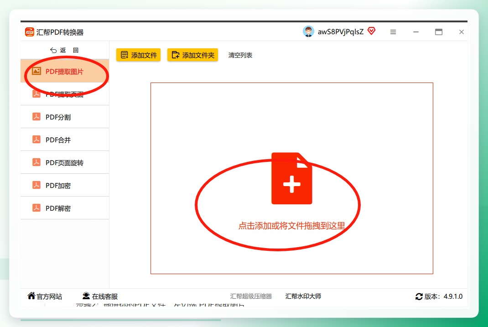Click the PDF分割 sidebar icon

click(x=36, y=117)
